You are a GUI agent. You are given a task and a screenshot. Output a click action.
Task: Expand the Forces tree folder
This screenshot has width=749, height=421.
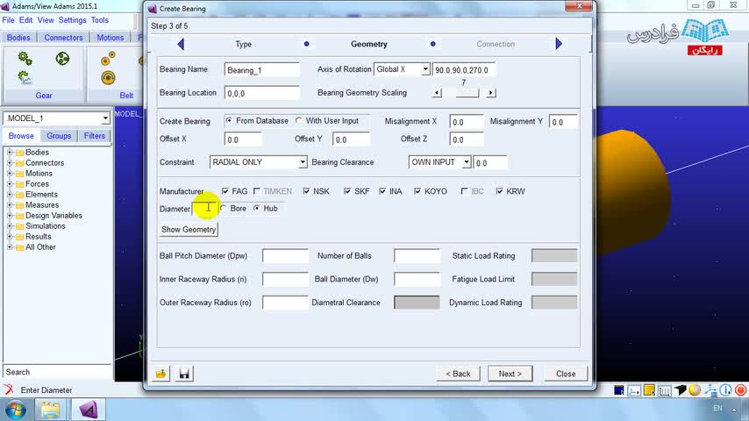coord(9,184)
